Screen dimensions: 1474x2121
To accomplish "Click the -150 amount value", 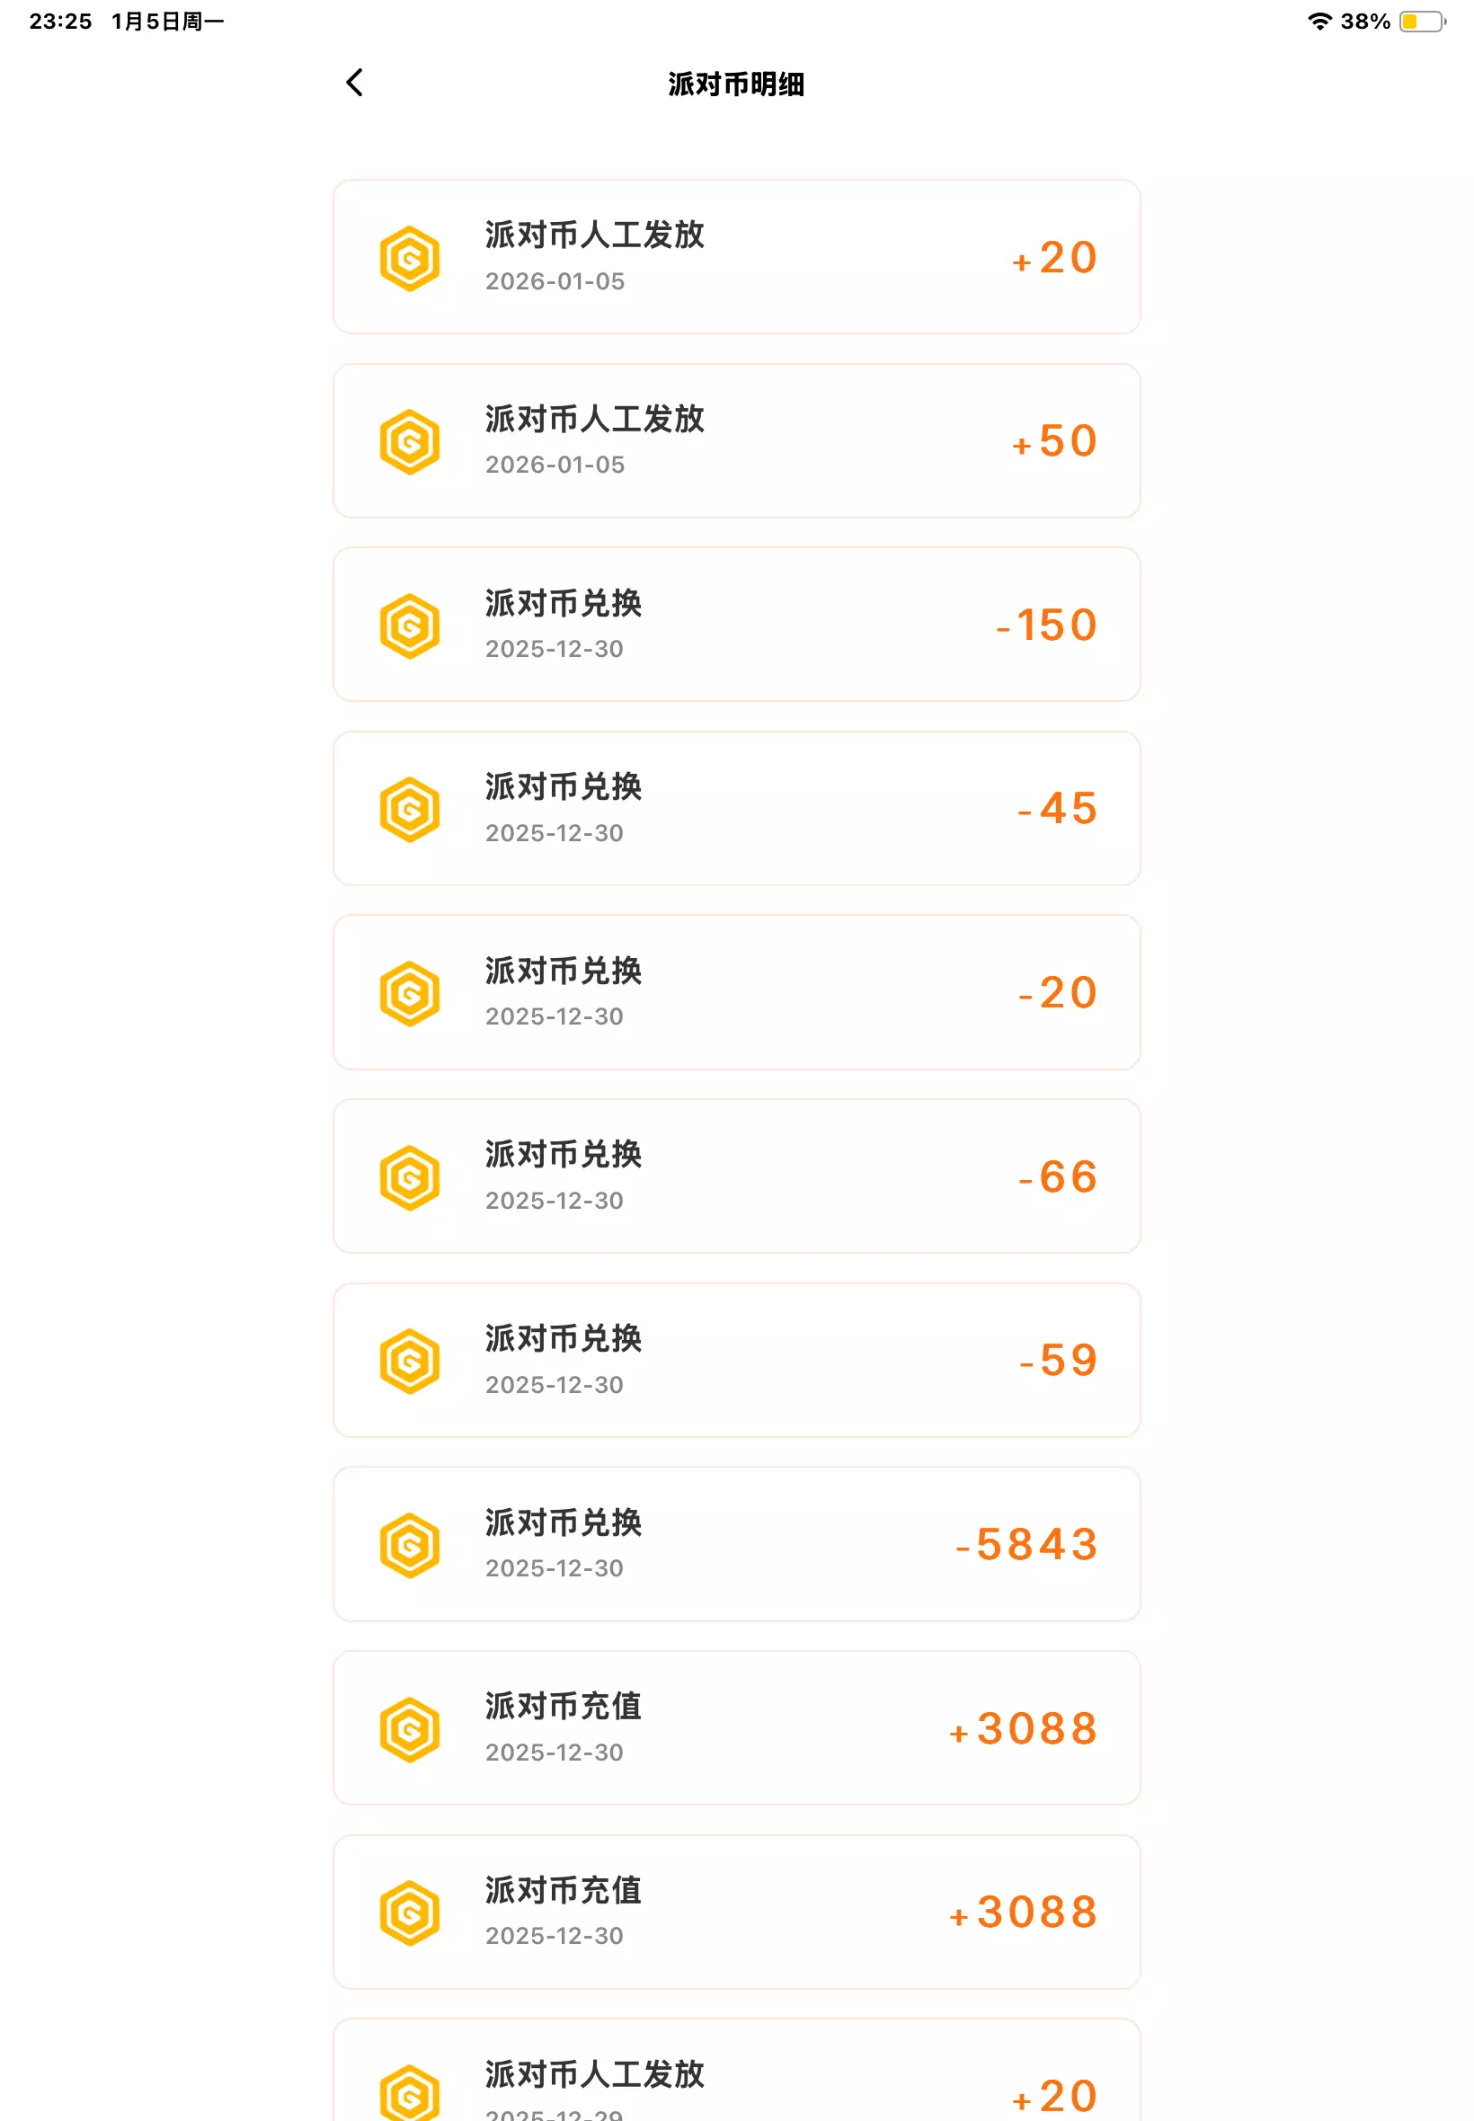I will pyautogui.click(x=1047, y=626).
